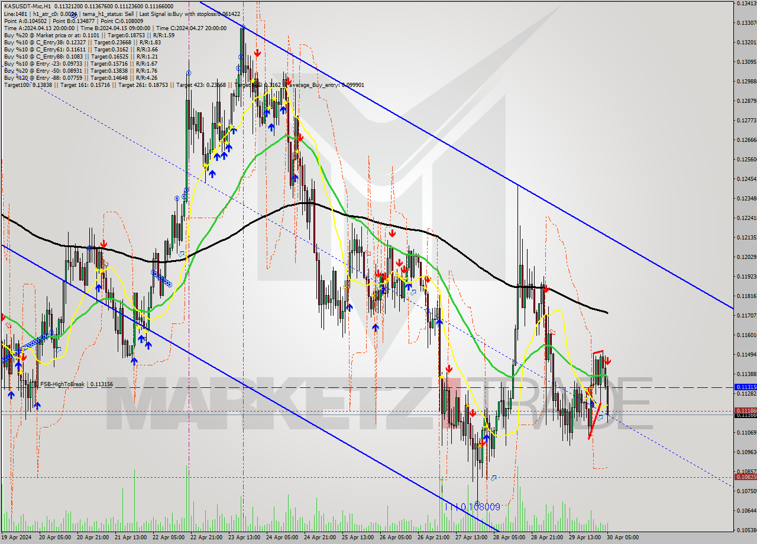Screen dimensions: 757x544
Task: Click the '22 Apr 05:00' time label
Action: pos(169,537)
